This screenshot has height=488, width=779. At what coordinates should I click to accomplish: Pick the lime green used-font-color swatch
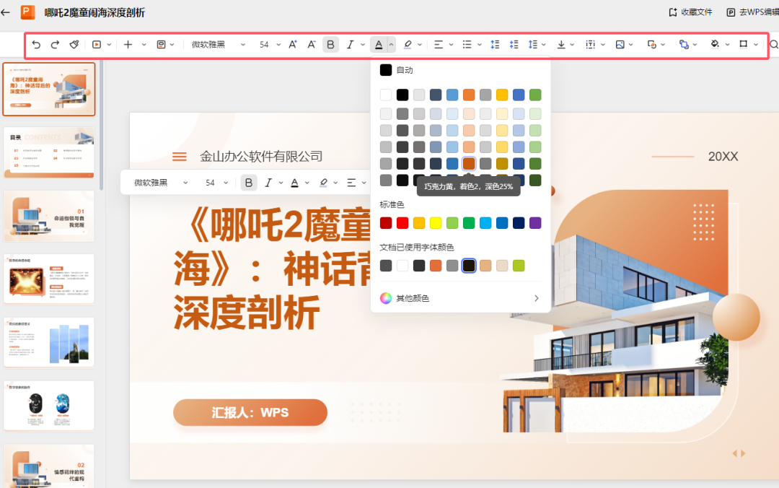(x=519, y=266)
